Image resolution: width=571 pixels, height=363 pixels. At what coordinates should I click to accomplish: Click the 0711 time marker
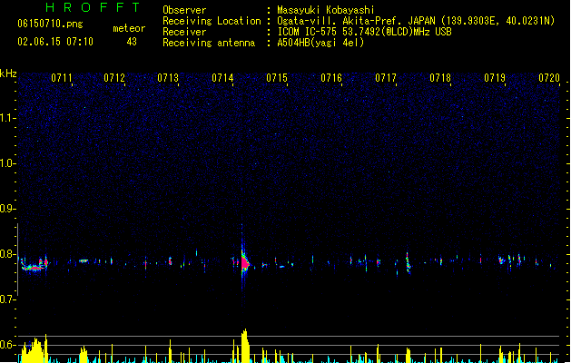(62, 78)
